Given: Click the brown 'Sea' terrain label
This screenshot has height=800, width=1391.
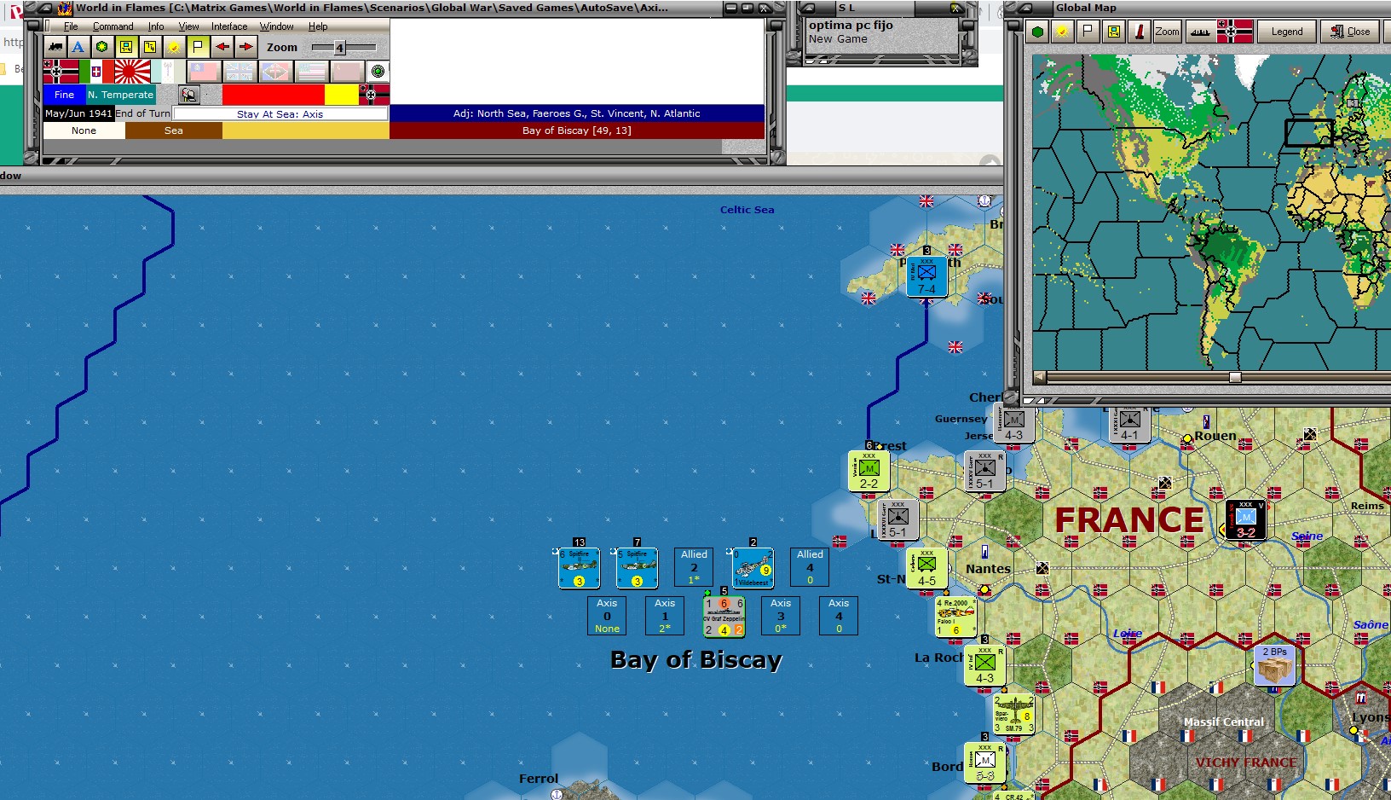Looking at the screenshot, I should click(x=174, y=130).
